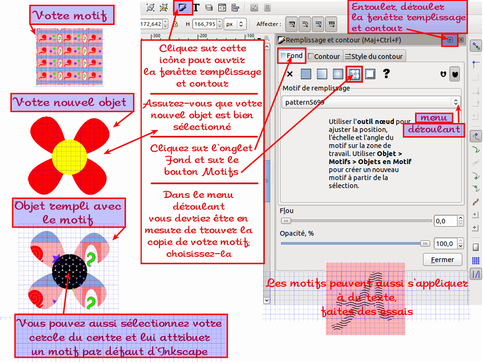483x362 pixels.
Task: Select the pattern fill (Motifs) button
Action: 354,74
